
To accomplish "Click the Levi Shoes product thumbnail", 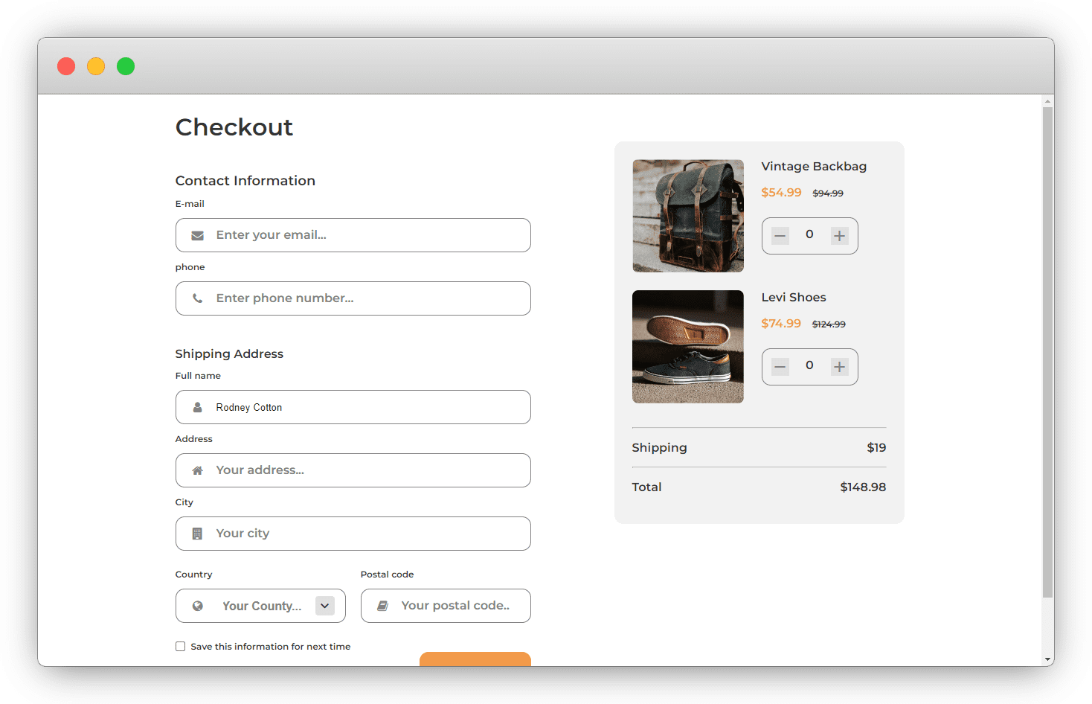I will 687,346.
